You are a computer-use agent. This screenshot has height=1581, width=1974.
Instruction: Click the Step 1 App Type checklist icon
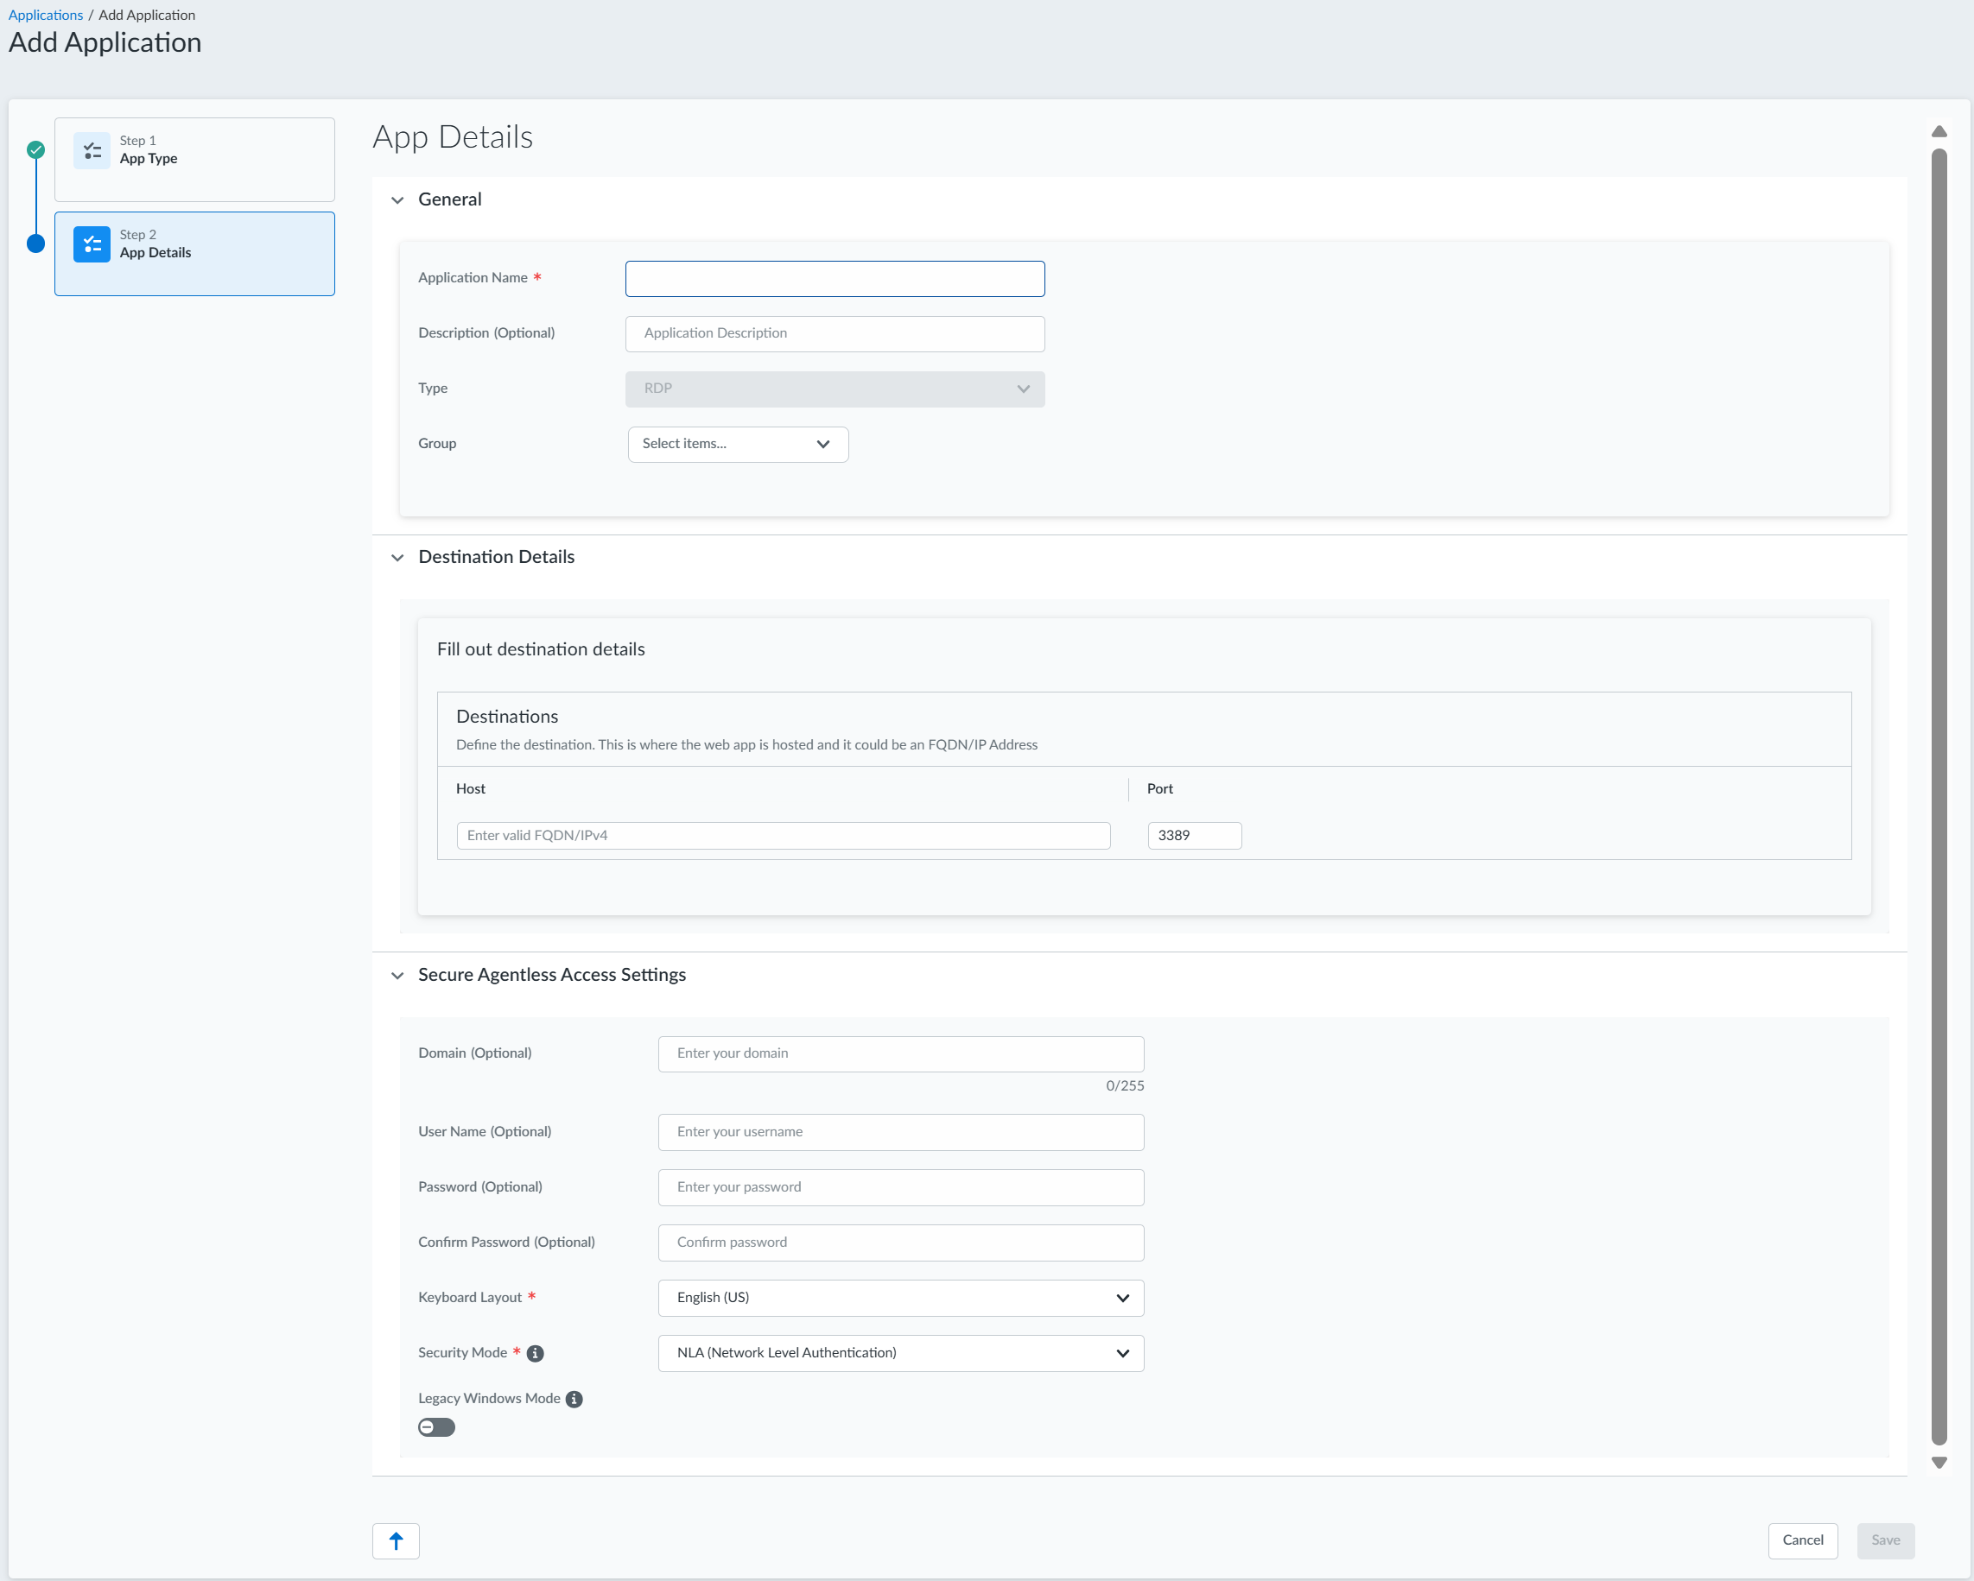[92, 151]
